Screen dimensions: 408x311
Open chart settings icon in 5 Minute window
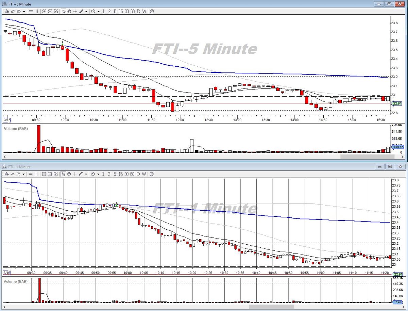19,11
